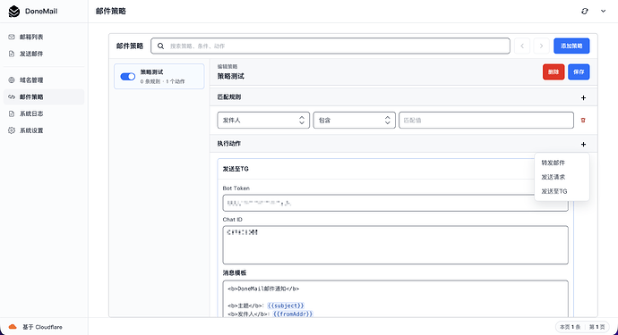Screen dimensions: 618x335
Task: Click the 添加策略 button
Action: pos(571,46)
